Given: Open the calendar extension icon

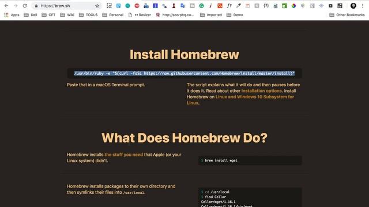Looking at the screenshot, I should (247, 6).
